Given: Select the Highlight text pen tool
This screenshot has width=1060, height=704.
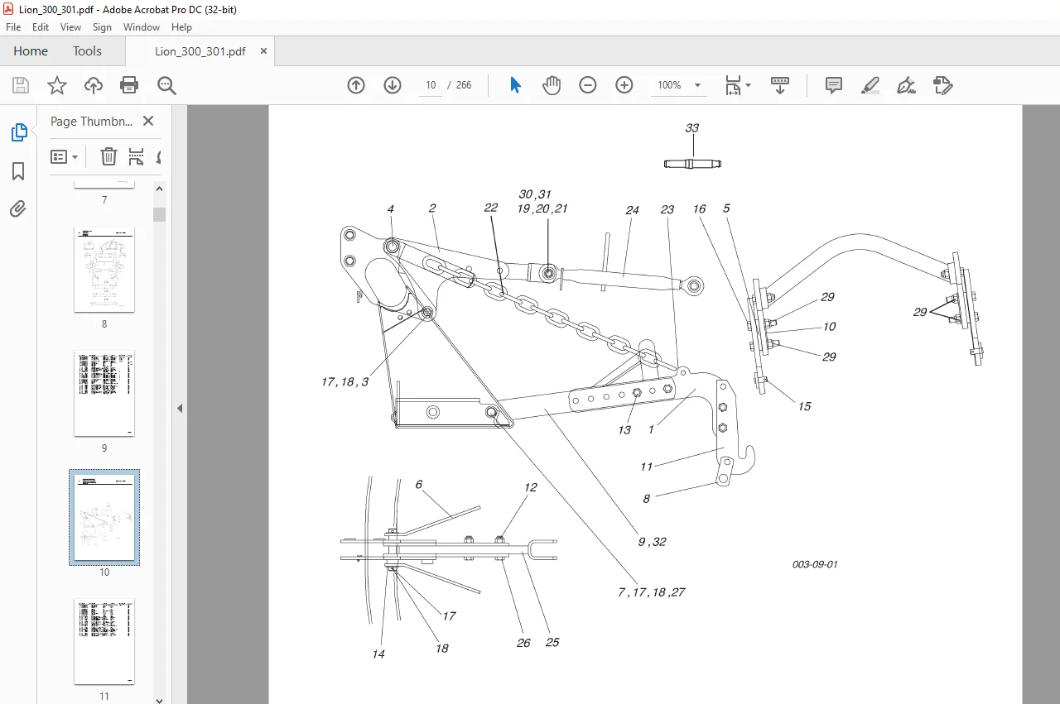Looking at the screenshot, I should tap(870, 85).
